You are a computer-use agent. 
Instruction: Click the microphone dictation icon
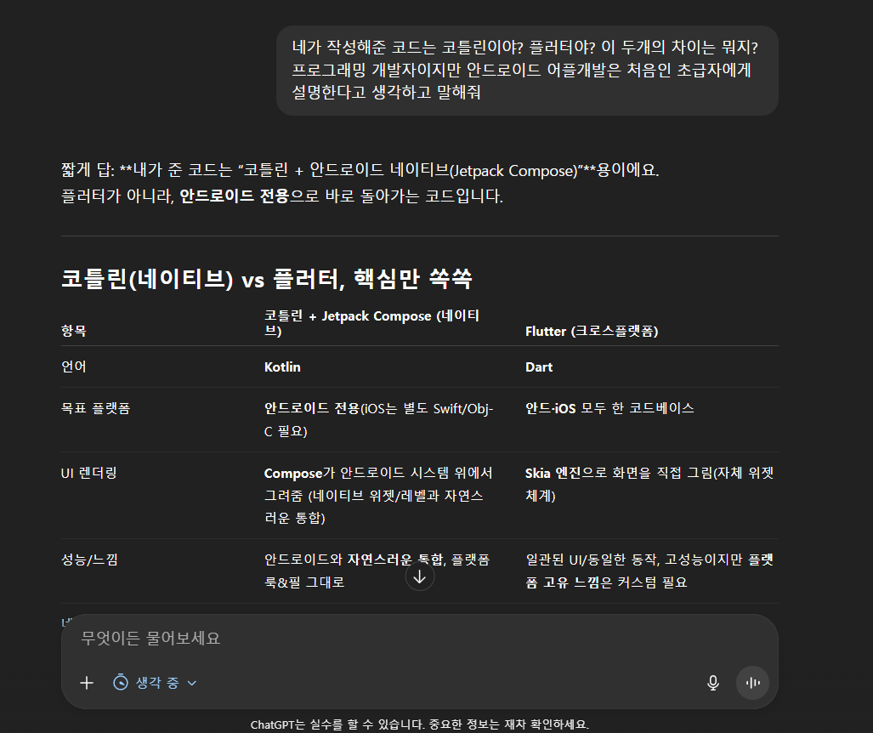pos(712,683)
